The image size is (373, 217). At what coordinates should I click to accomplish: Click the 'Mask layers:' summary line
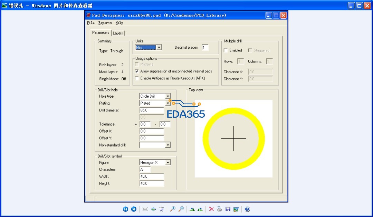pyautogui.click(x=111, y=72)
